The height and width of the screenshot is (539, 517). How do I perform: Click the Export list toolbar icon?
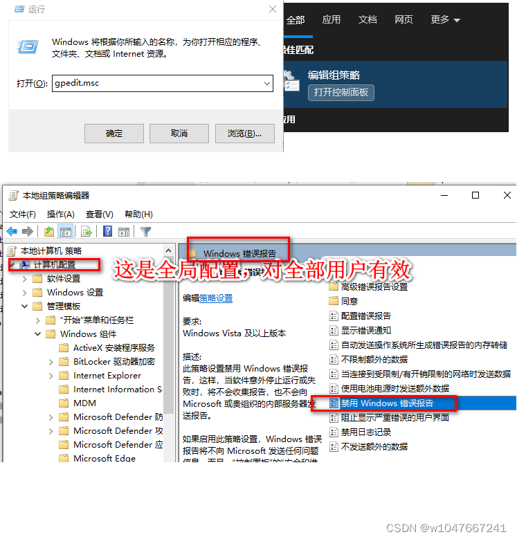[87, 231]
